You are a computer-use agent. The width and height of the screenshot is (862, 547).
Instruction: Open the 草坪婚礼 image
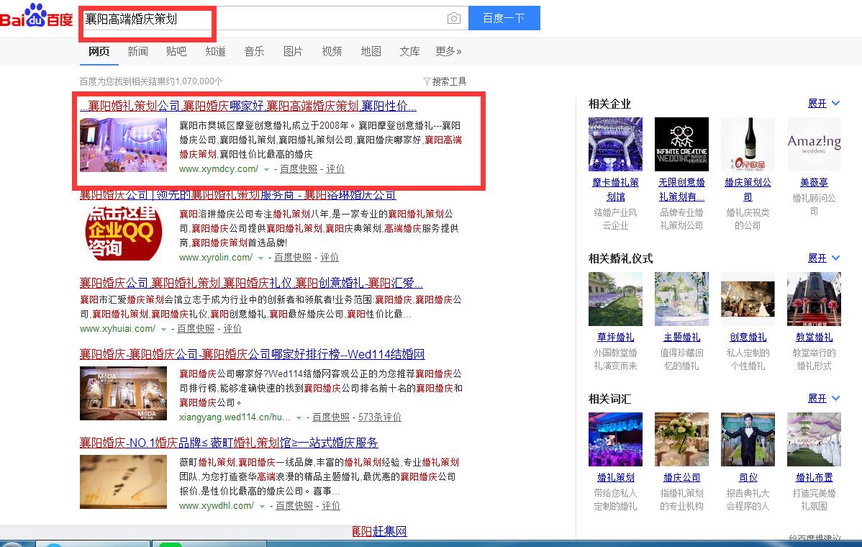[x=616, y=299]
